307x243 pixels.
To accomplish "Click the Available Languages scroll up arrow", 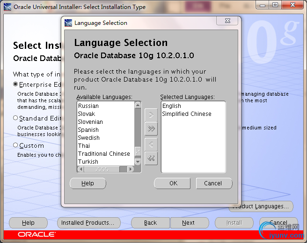I will click(138, 105).
